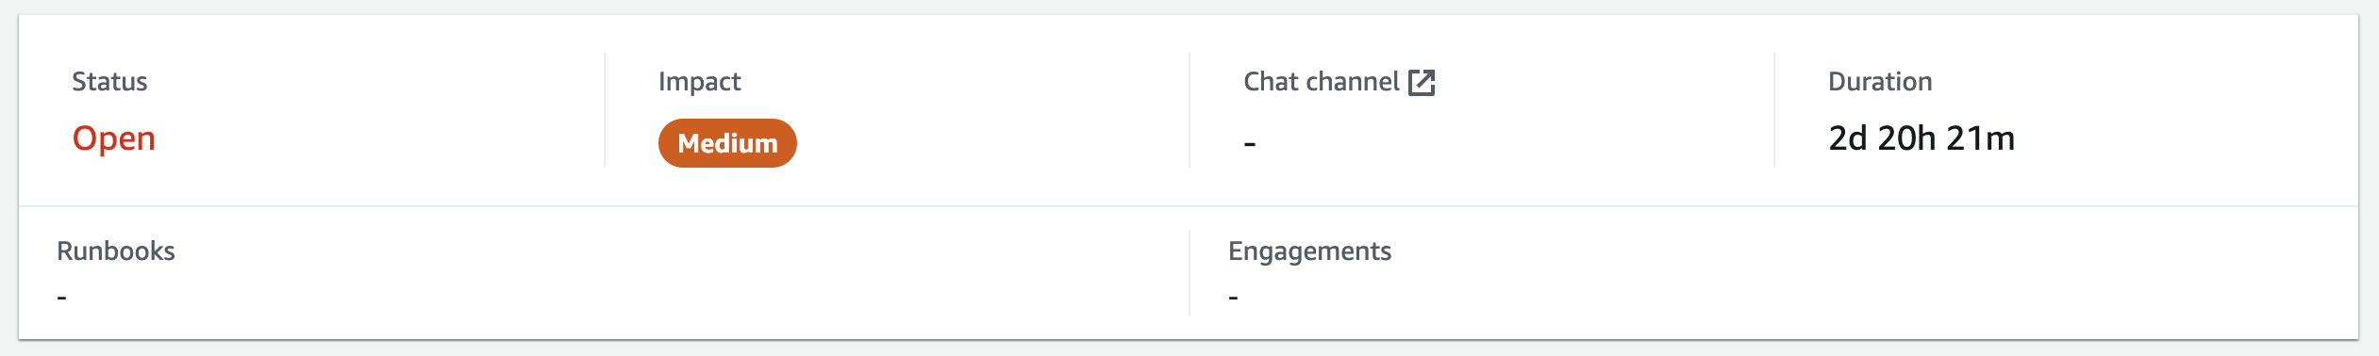Screen dimensions: 2379x356
Task: Select the dash value under Engagements
Action: click(x=1234, y=299)
